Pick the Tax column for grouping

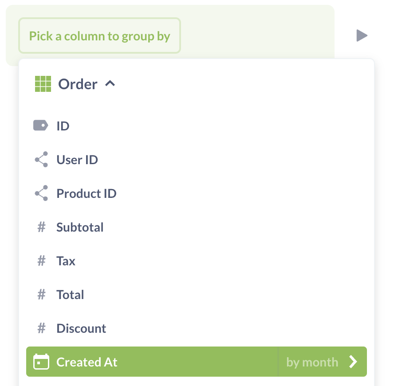66,260
